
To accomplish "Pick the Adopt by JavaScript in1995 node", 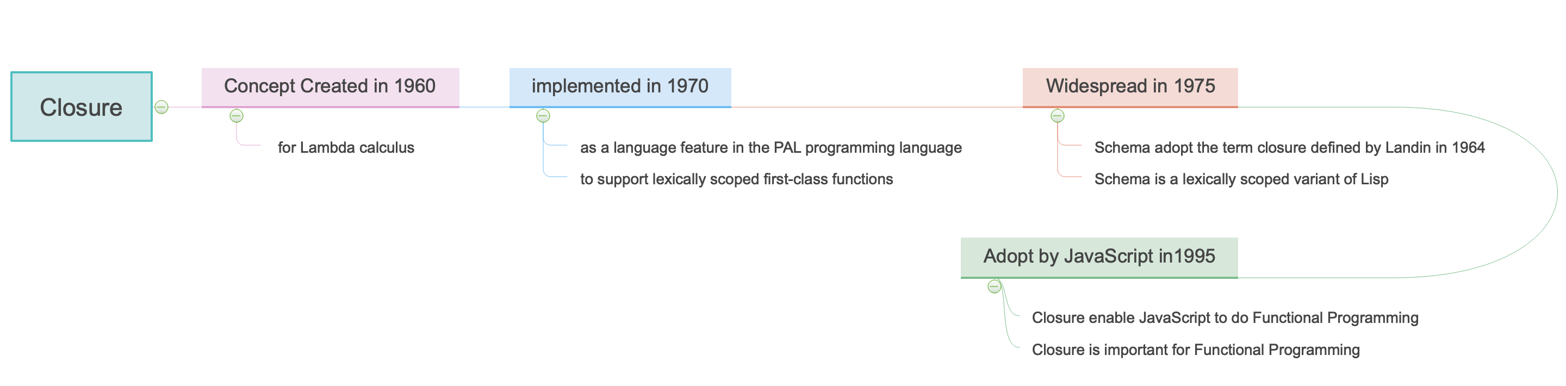I will click(1098, 257).
